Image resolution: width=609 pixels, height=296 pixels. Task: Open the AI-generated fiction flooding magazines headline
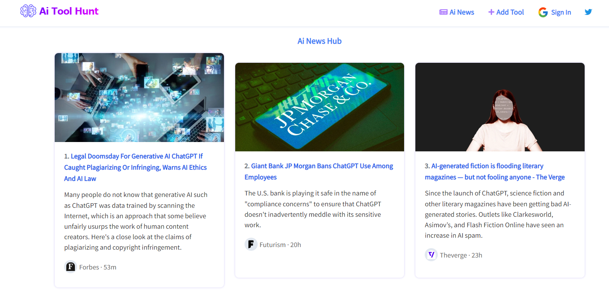click(x=495, y=172)
